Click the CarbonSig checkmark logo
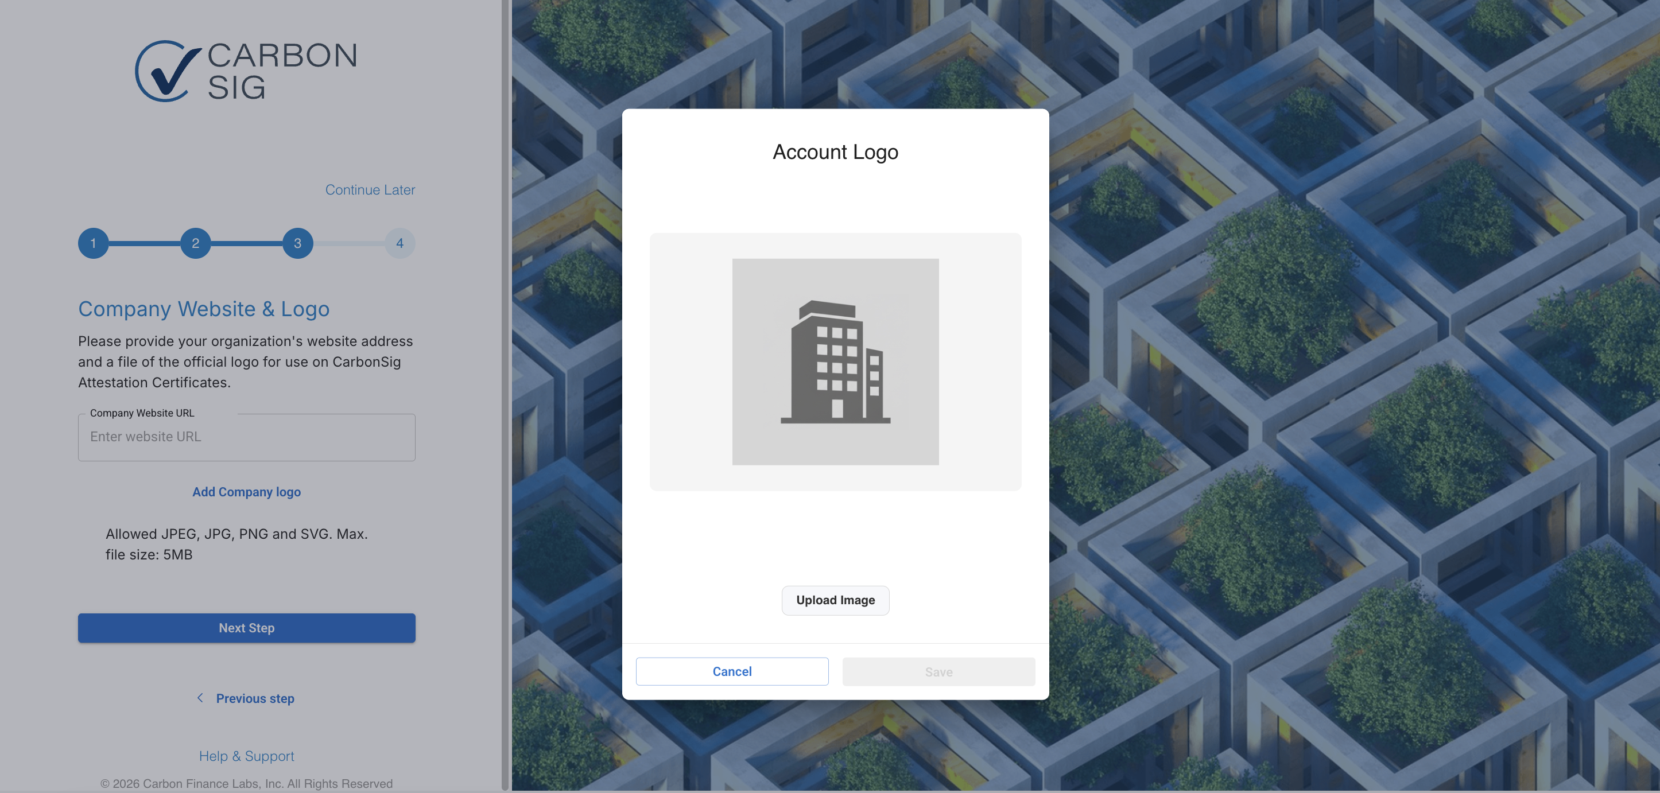Viewport: 1660px width, 793px height. coord(166,71)
